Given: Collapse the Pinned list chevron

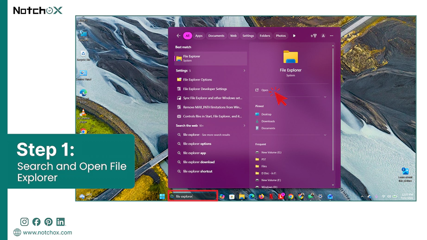Looking at the screenshot, I should (325, 135).
